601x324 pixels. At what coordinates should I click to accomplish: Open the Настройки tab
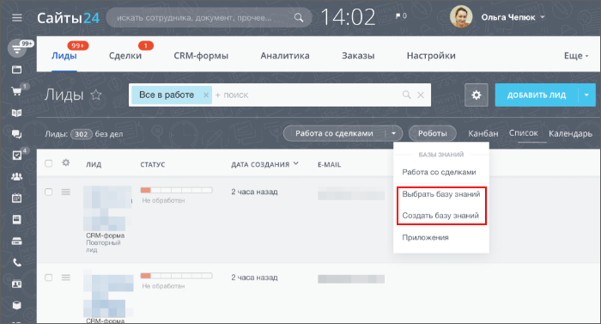(431, 56)
